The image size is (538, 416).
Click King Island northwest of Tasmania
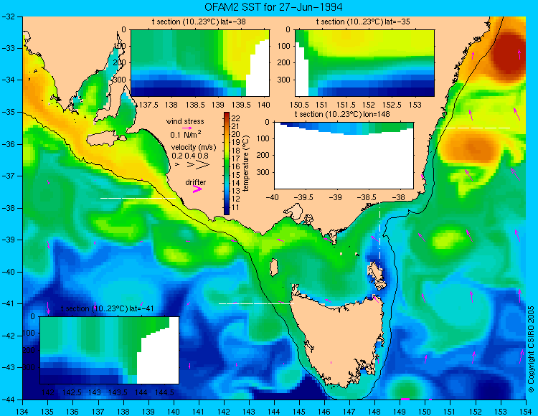point(274,268)
